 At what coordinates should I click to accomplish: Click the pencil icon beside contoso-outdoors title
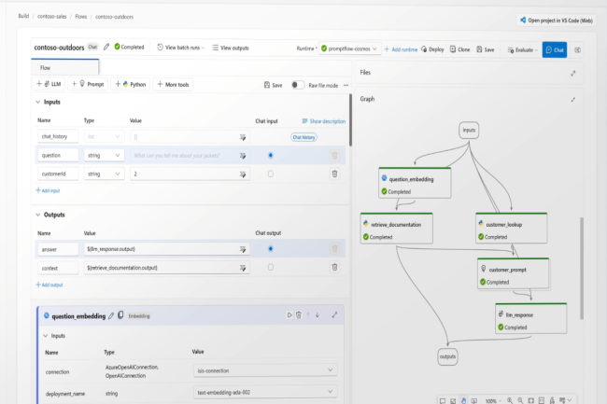tap(106, 47)
